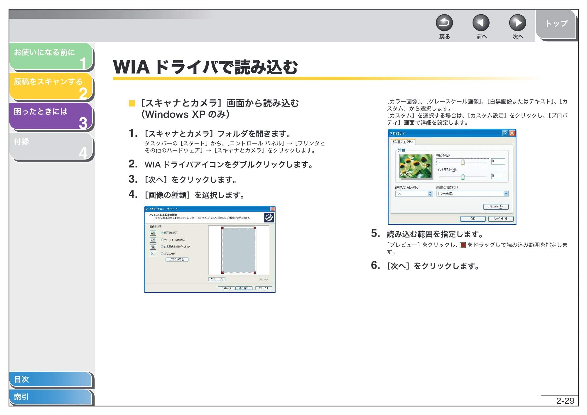Image resolution: width=587 pixels, height=415 pixels.
Task: Click the 目次 contents button
Action: (x=50, y=379)
